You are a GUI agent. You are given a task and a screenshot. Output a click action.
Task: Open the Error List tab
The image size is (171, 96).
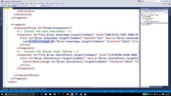(43, 89)
